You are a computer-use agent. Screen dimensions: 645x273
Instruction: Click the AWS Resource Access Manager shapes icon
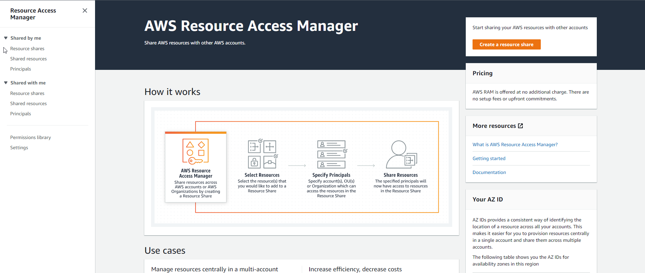point(196,151)
